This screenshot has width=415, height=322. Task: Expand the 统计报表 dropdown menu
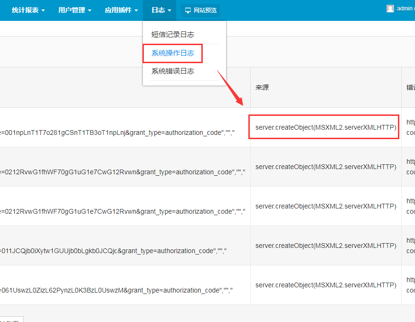click(x=28, y=10)
